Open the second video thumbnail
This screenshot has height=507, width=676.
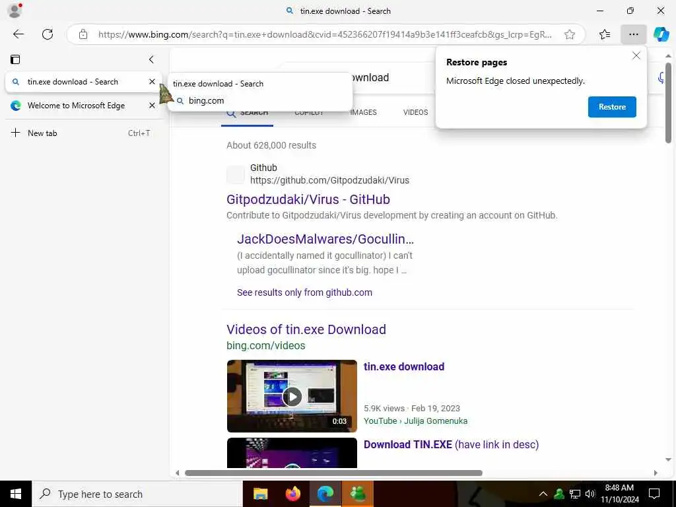(x=292, y=453)
